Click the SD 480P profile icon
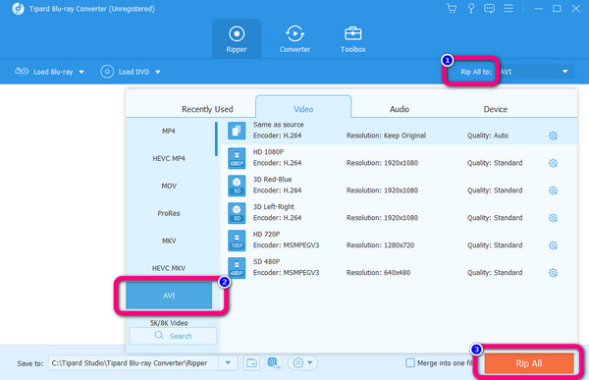 click(237, 268)
